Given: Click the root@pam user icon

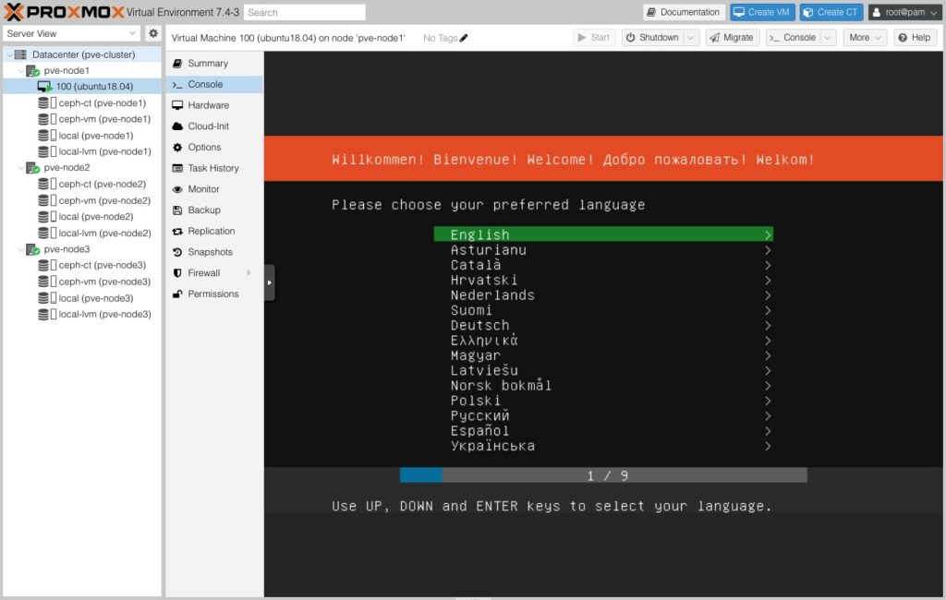Looking at the screenshot, I should (877, 12).
